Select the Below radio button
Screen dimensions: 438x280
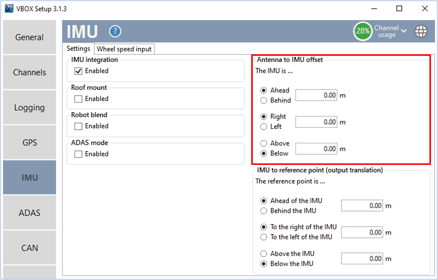coord(263,153)
